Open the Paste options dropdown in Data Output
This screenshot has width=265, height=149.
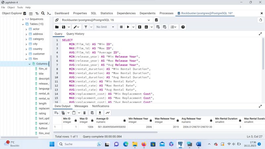pos(79,113)
